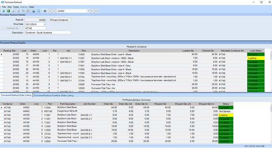Click the green Save toolbar icon

(x=8, y=11)
